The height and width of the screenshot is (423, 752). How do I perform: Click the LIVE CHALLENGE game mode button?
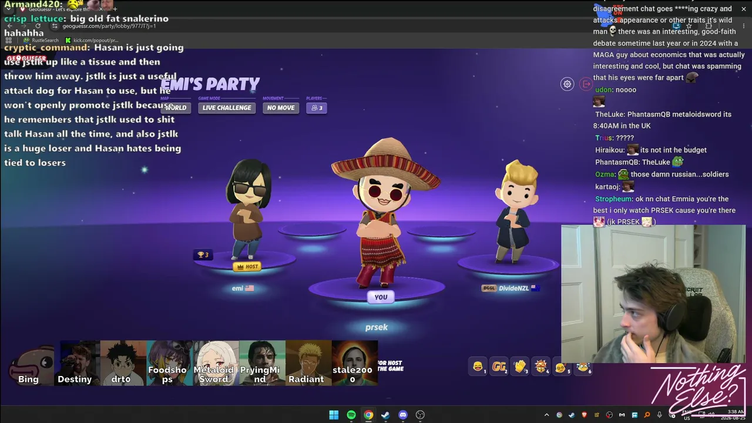click(227, 108)
